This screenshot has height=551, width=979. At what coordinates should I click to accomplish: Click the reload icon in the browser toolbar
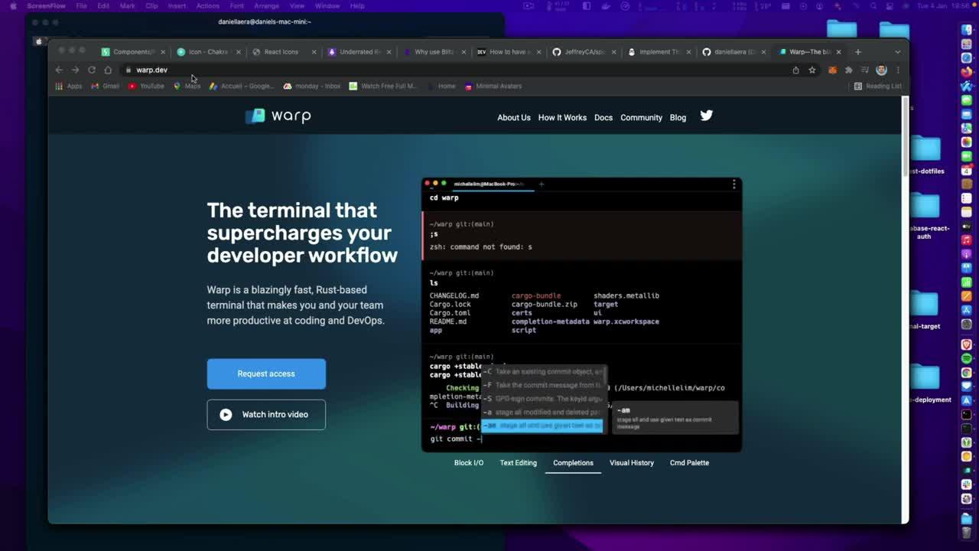pyautogui.click(x=91, y=70)
